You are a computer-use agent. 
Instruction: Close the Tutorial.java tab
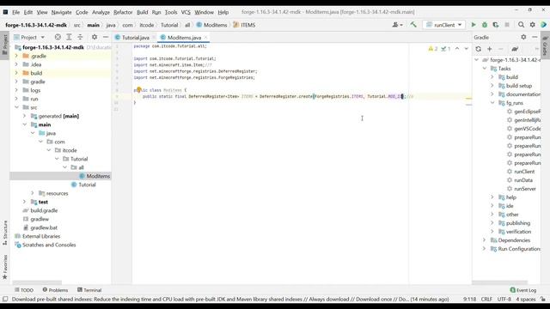tap(154, 38)
